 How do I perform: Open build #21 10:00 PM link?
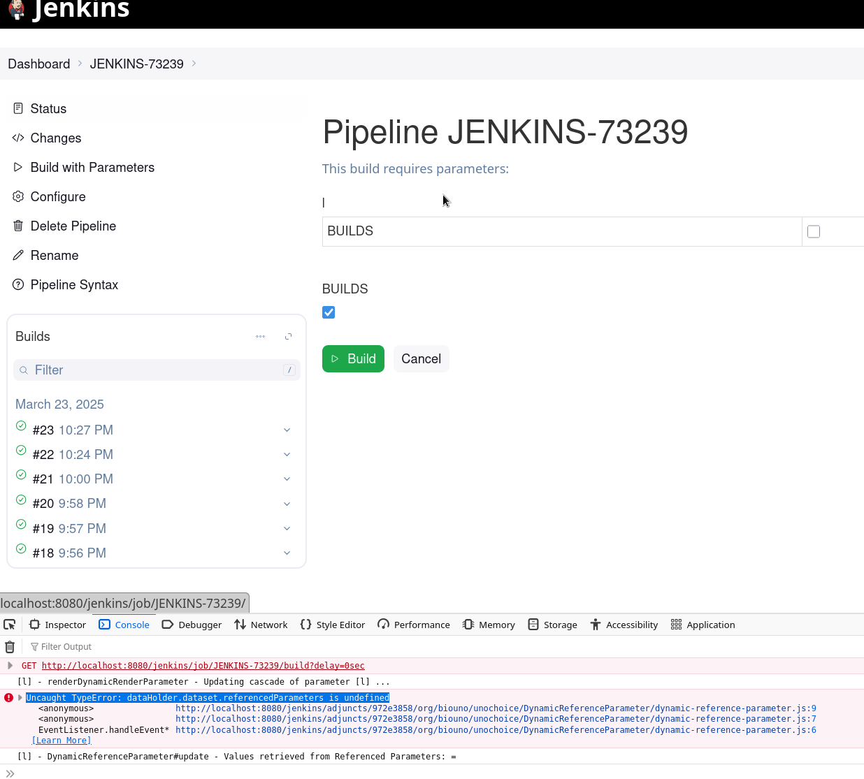coord(73,479)
